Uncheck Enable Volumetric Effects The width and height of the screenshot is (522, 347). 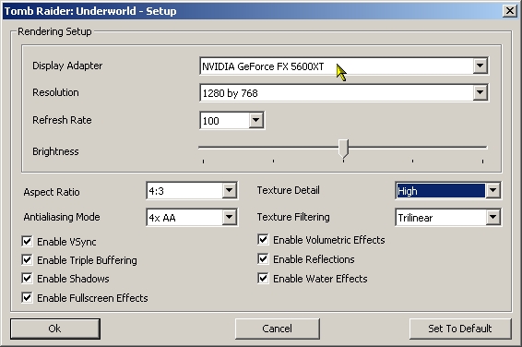(263, 239)
